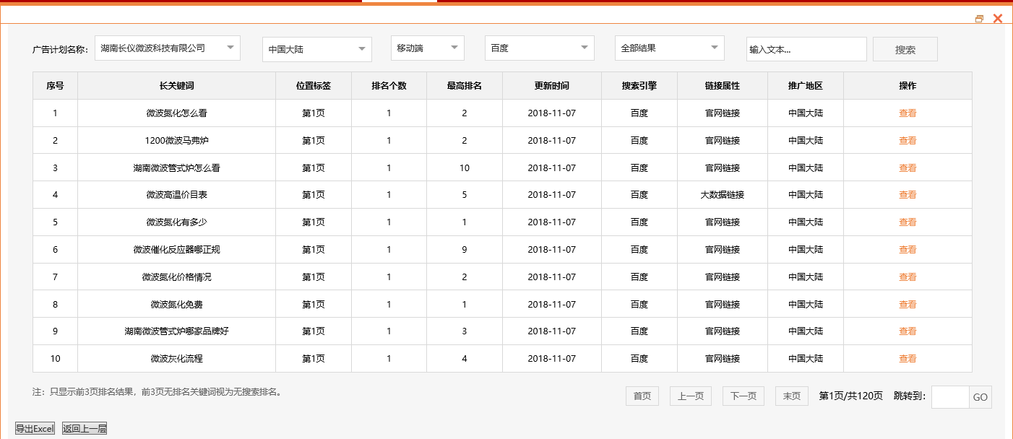Expand the 中国大陆 region dropdown
The height and width of the screenshot is (439, 1013).
point(316,49)
